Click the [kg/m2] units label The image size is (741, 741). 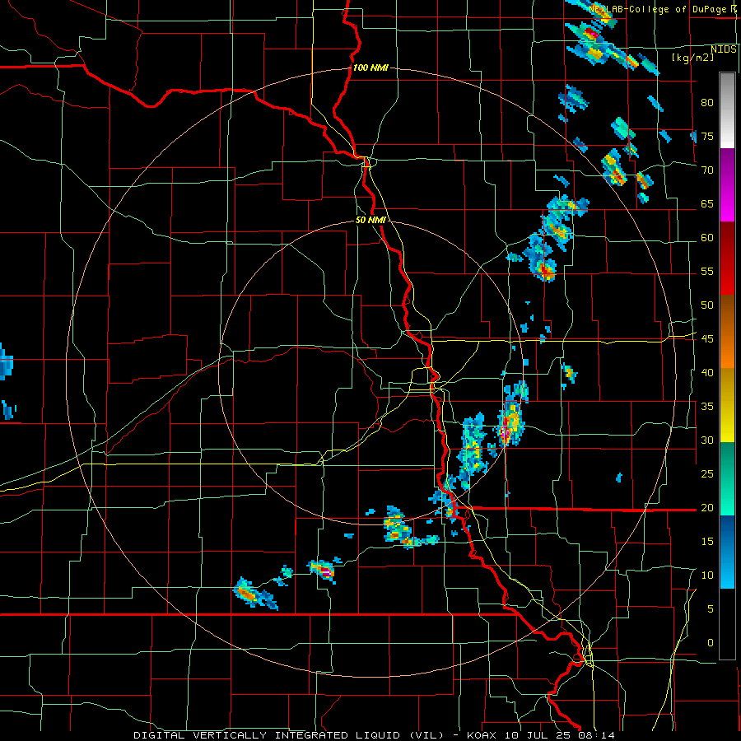click(x=693, y=58)
